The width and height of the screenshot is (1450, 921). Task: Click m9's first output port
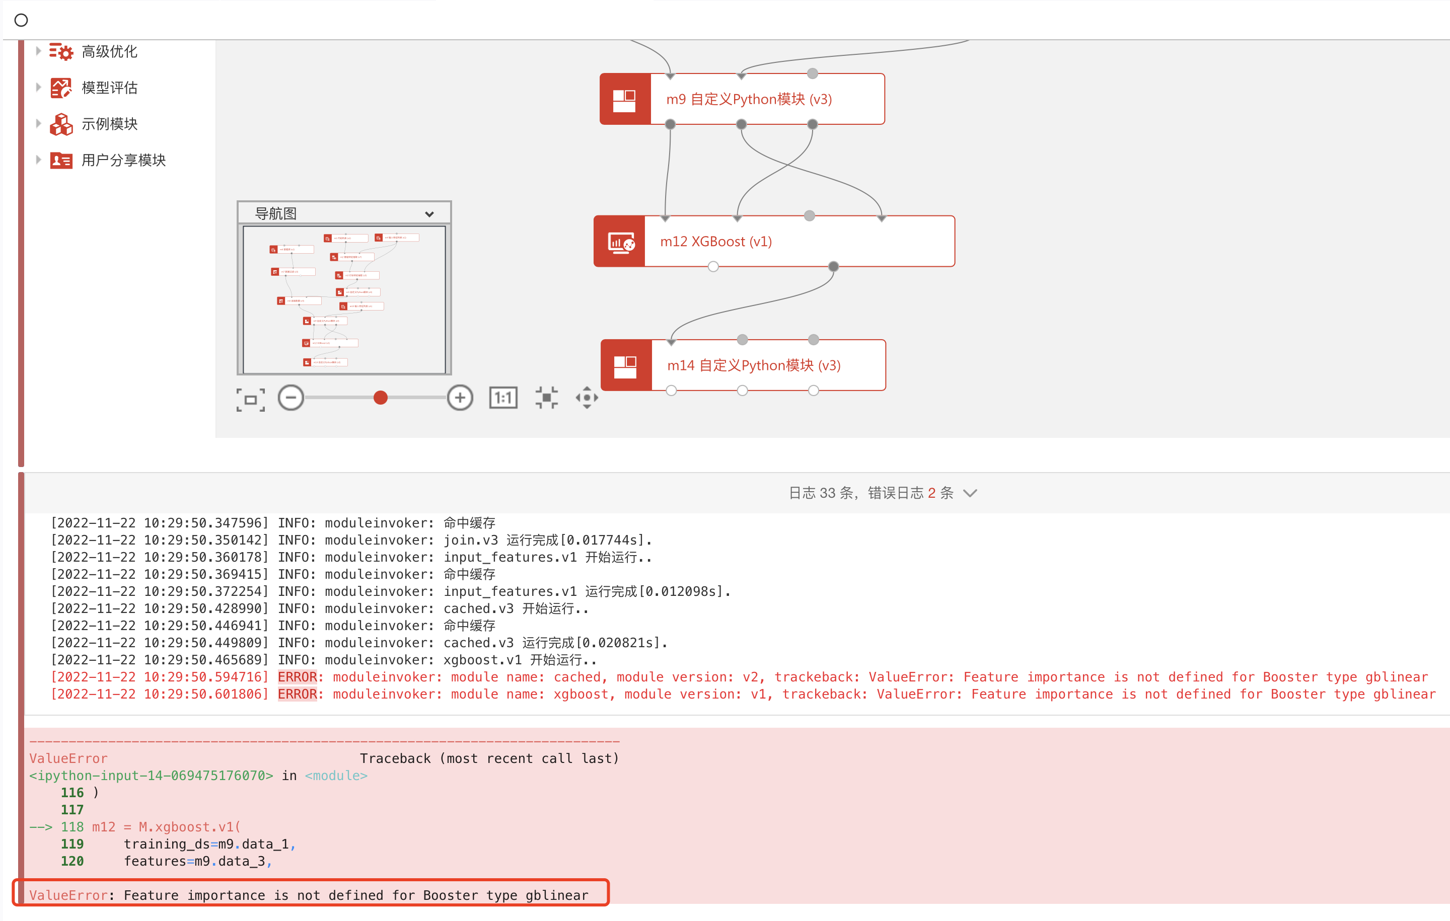coord(670,125)
